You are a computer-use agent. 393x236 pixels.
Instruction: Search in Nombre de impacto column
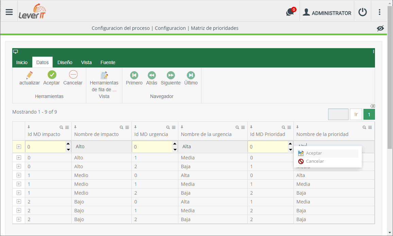point(121,127)
